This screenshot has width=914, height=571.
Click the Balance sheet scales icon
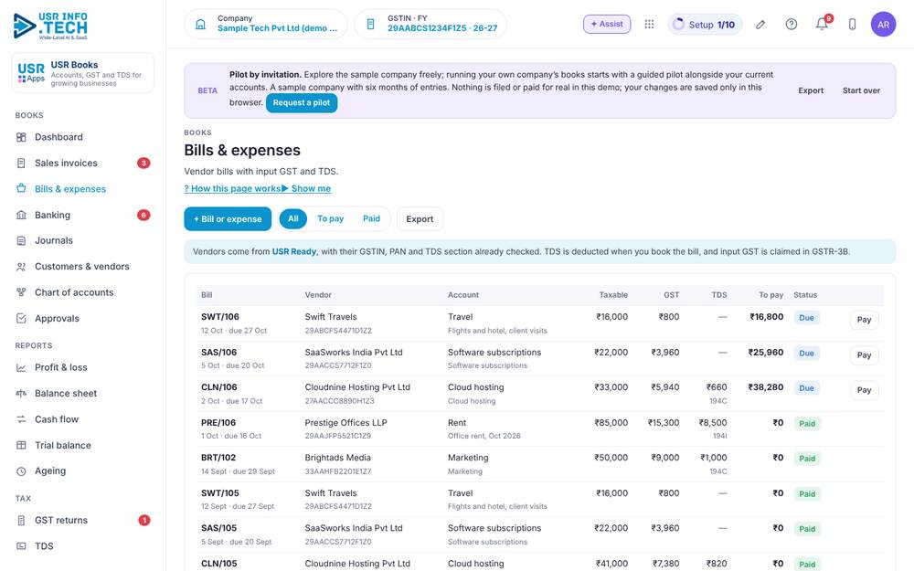(x=21, y=393)
